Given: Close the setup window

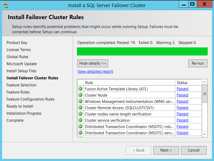Looking at the screenshot, I should (x=205, y=4).
